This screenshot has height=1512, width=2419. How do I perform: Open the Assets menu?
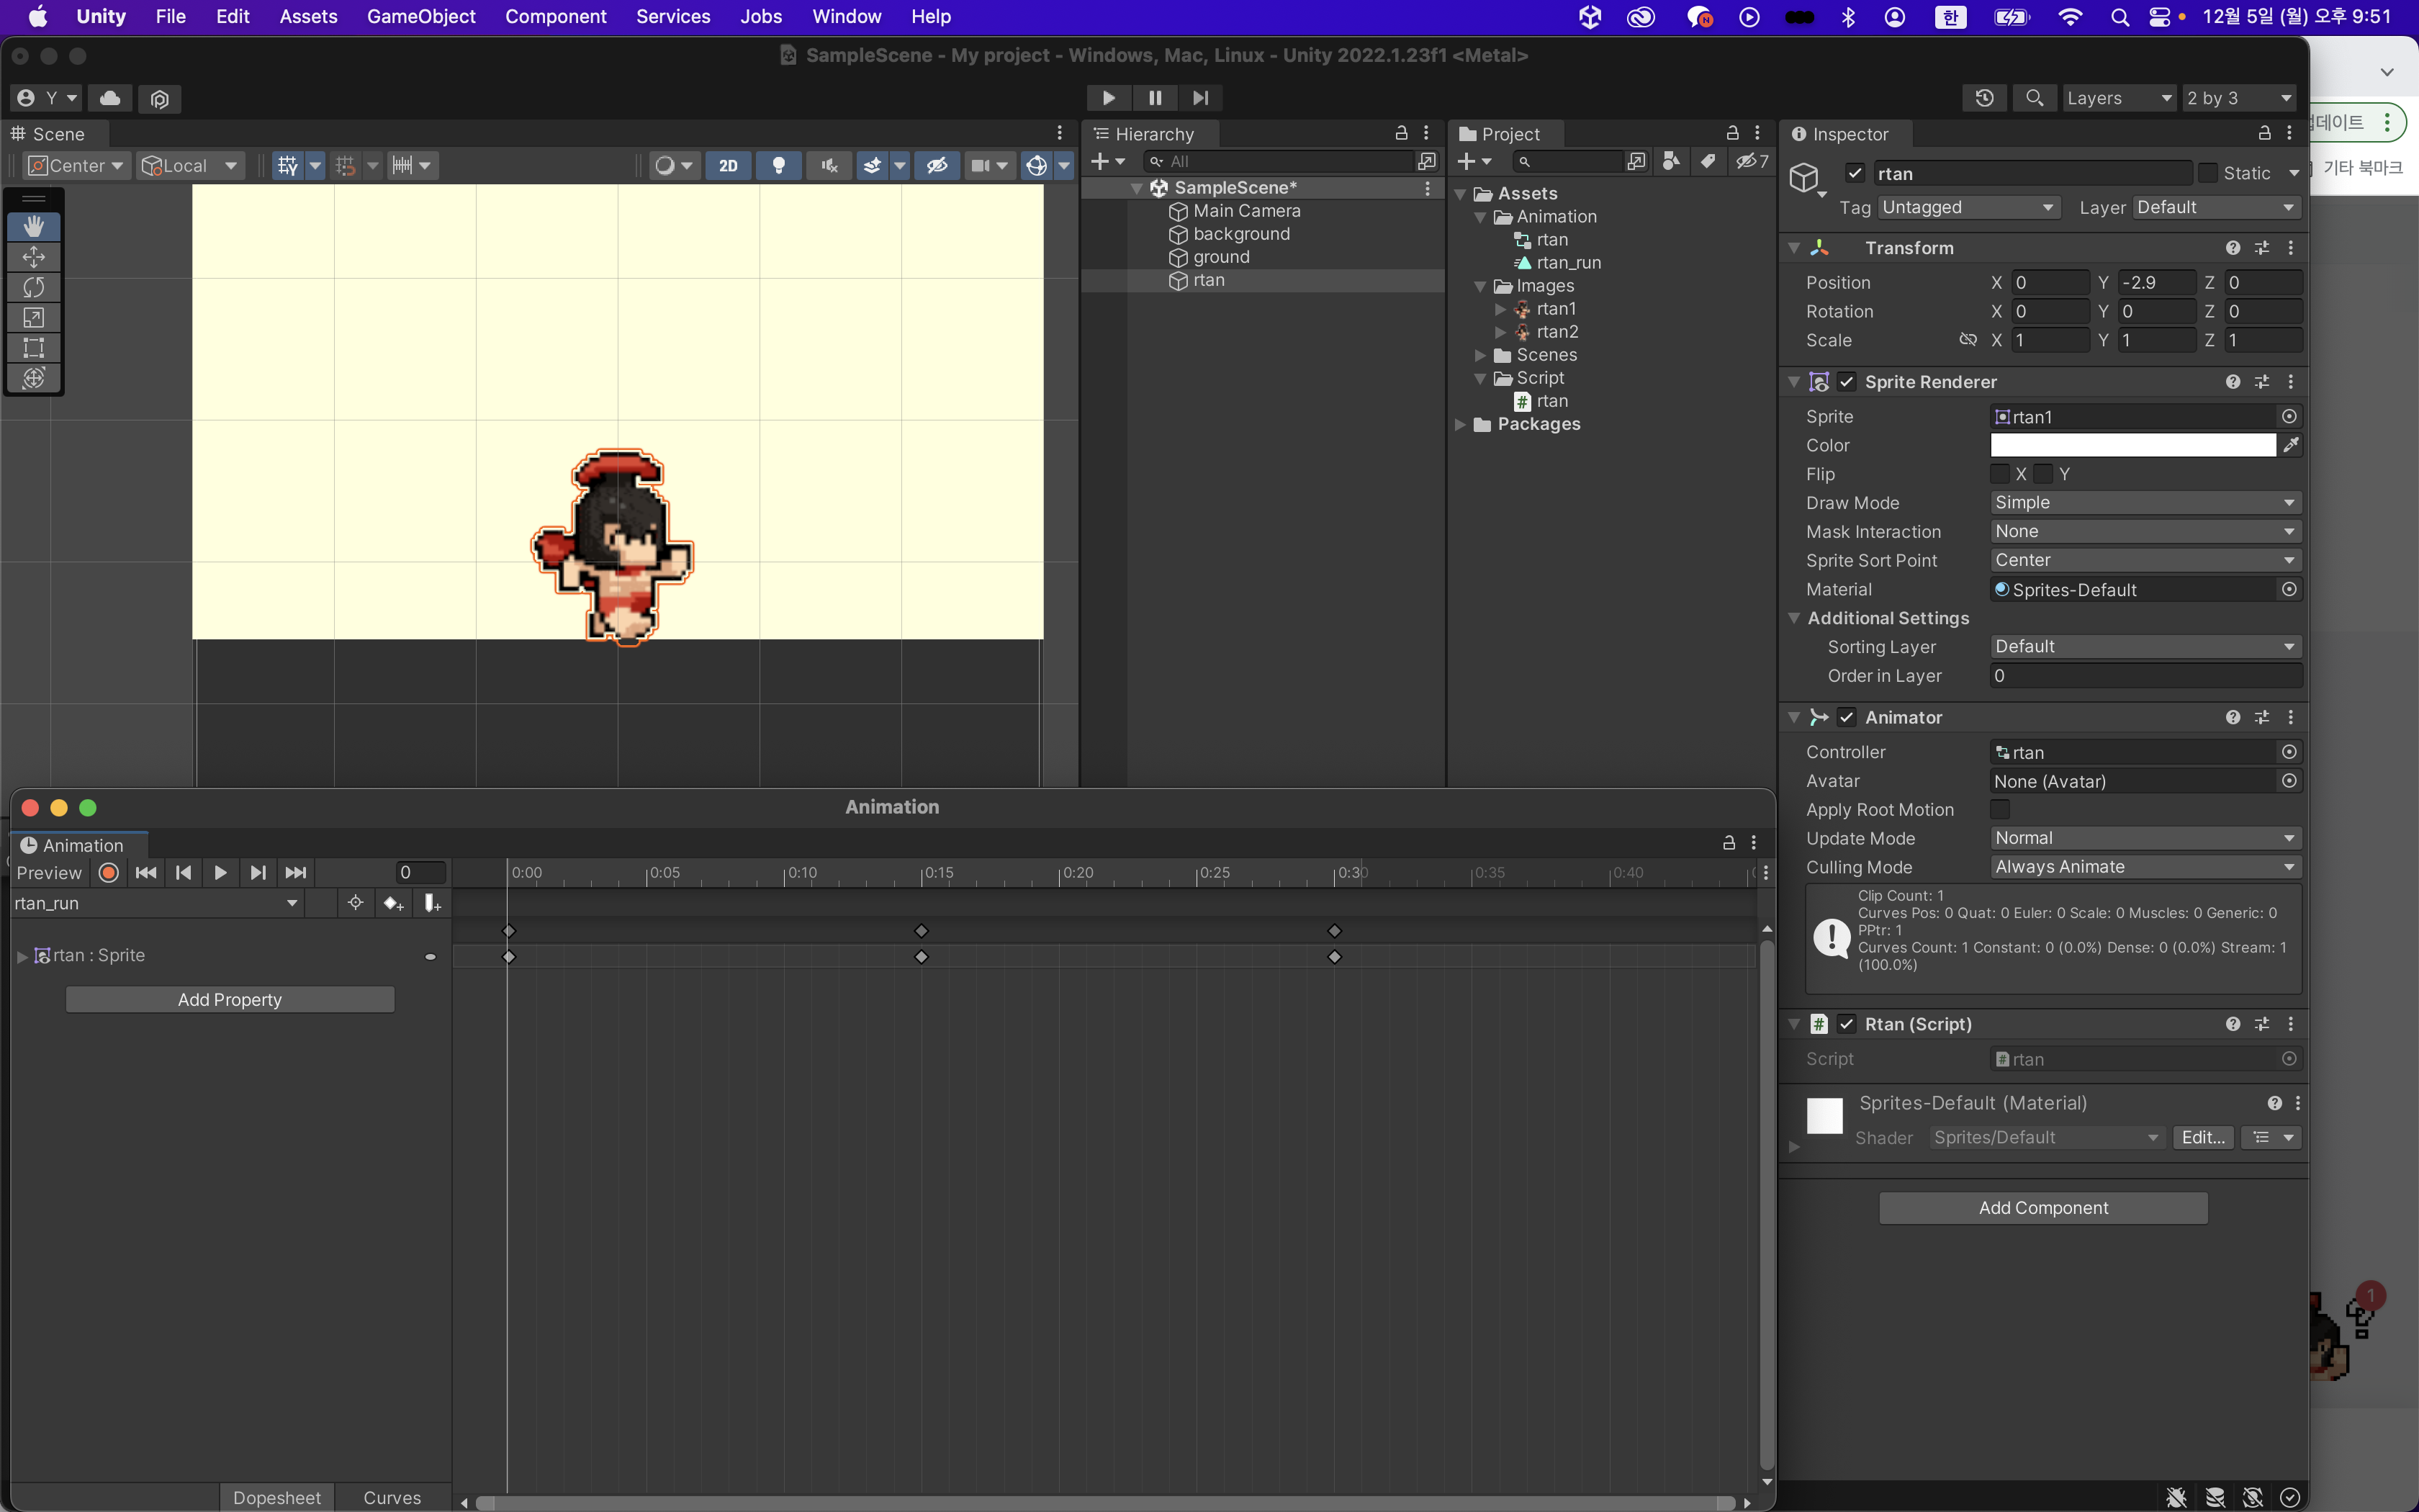point(308,17)
